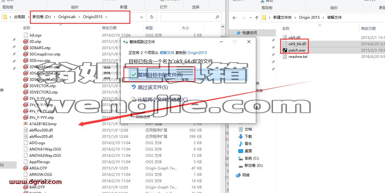The image size is (385, 193).
Task: Open the address bar history dropdown
Action: click(x=142, y=17)
